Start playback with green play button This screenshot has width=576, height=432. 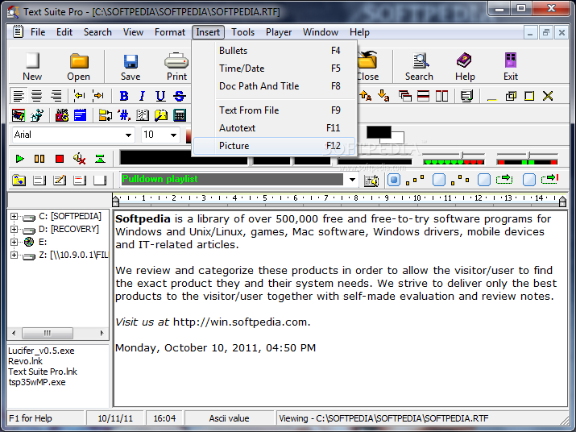19,159
